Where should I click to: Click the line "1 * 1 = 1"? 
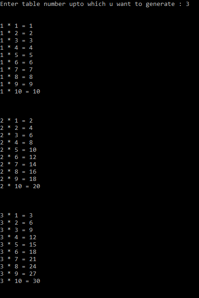16,26
